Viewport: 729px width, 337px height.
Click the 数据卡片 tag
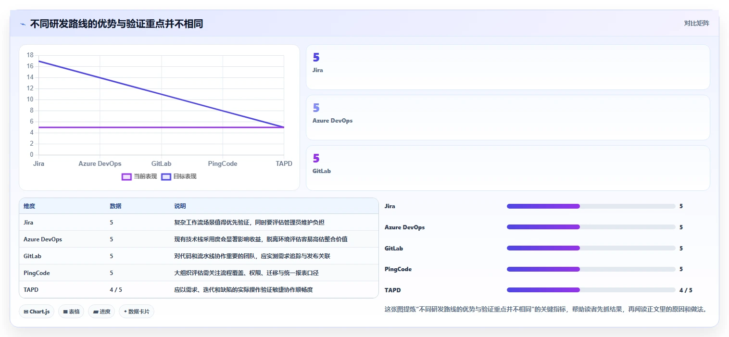pos(137,312)
